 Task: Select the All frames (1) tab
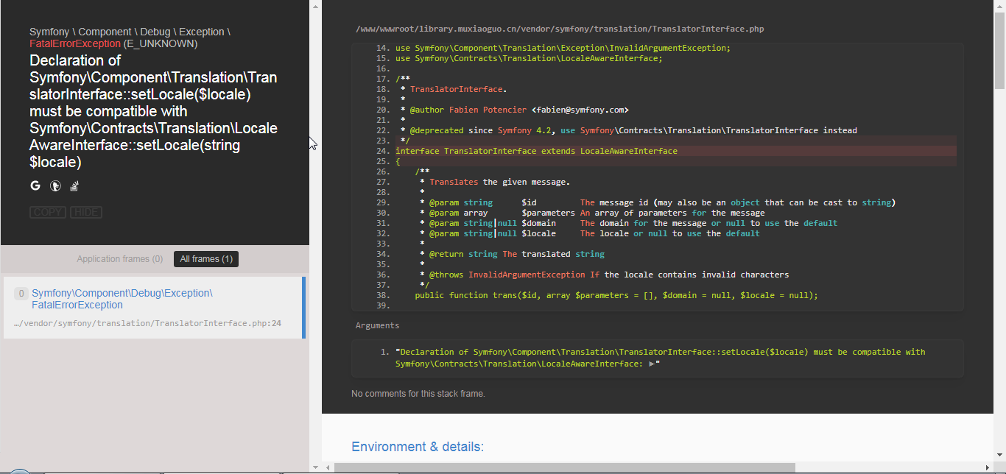(x=206, y=259)
